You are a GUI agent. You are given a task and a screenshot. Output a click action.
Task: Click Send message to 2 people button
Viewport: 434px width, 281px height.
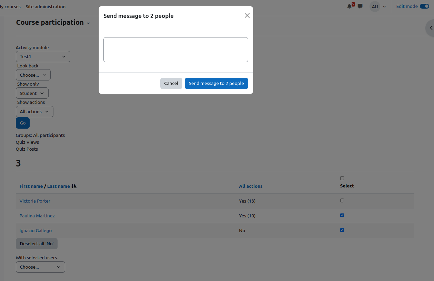point(216,83)
